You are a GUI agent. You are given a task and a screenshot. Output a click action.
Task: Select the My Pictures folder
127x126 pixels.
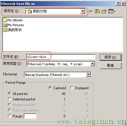click(x=13, y=25)
